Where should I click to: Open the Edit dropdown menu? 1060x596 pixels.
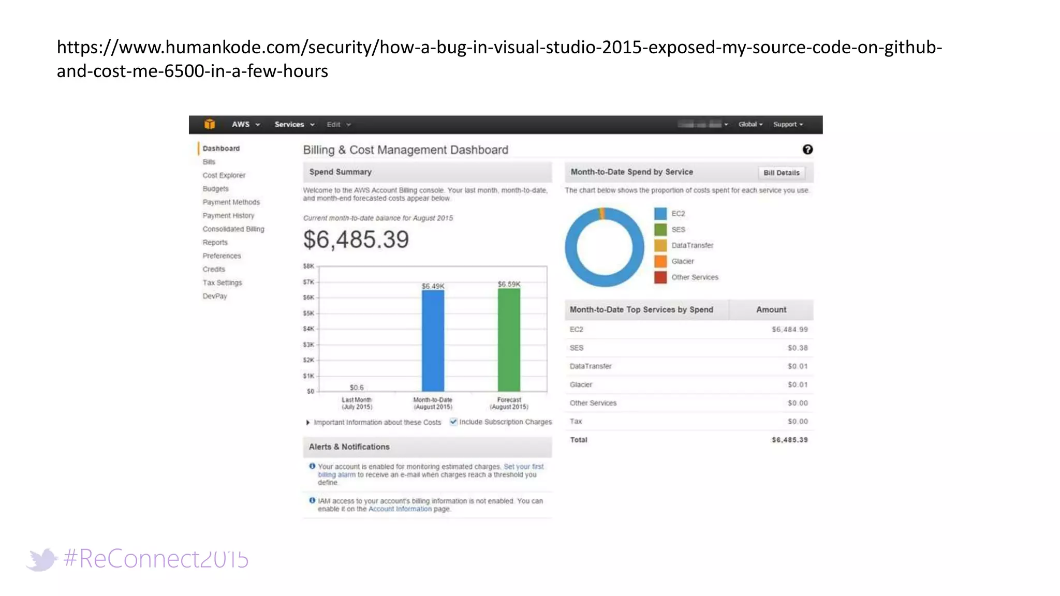coord(338,124)
